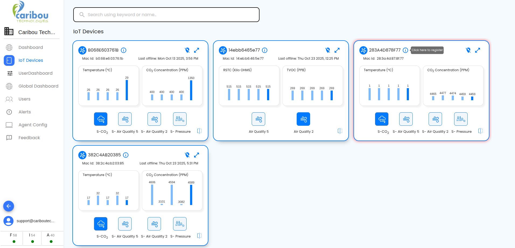
Task: Click info icon next to B068E603761B
Action: pos(124,50)
